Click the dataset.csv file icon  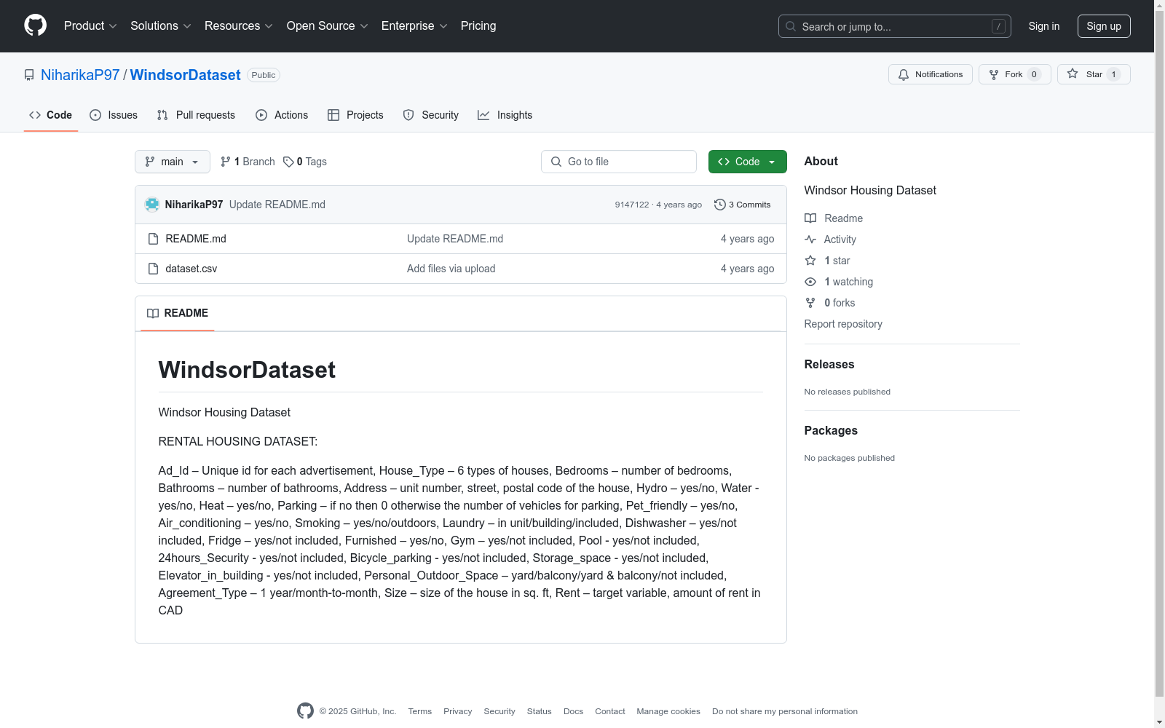click(153, 269)
